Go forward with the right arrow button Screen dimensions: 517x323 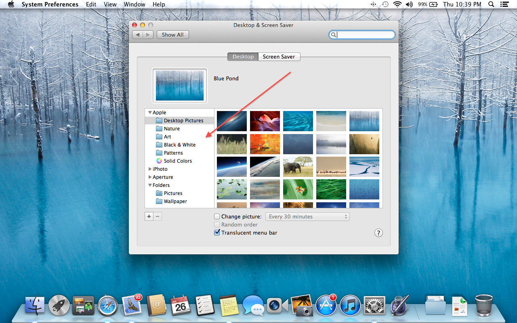click(x=148, y=35)
